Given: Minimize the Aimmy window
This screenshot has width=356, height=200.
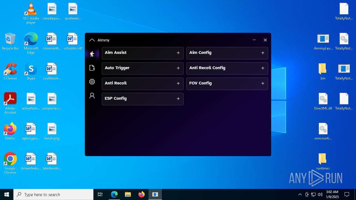Looking at the screenshot, I should [254, 40].
